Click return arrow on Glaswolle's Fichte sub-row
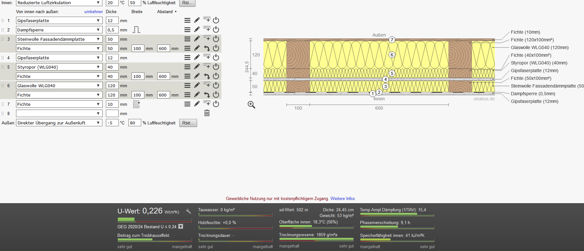Screen dimensions: 584x251 pyautogui.click(x=207, y=95)
